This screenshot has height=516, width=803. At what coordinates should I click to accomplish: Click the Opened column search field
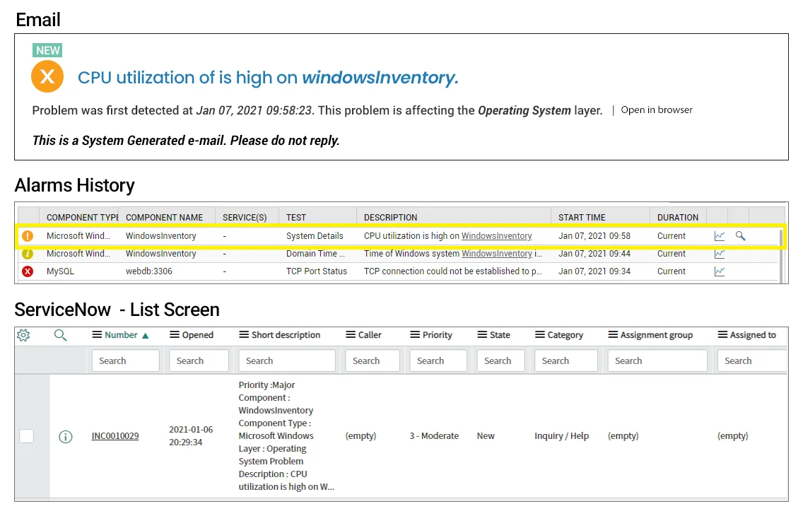(199, 361)
